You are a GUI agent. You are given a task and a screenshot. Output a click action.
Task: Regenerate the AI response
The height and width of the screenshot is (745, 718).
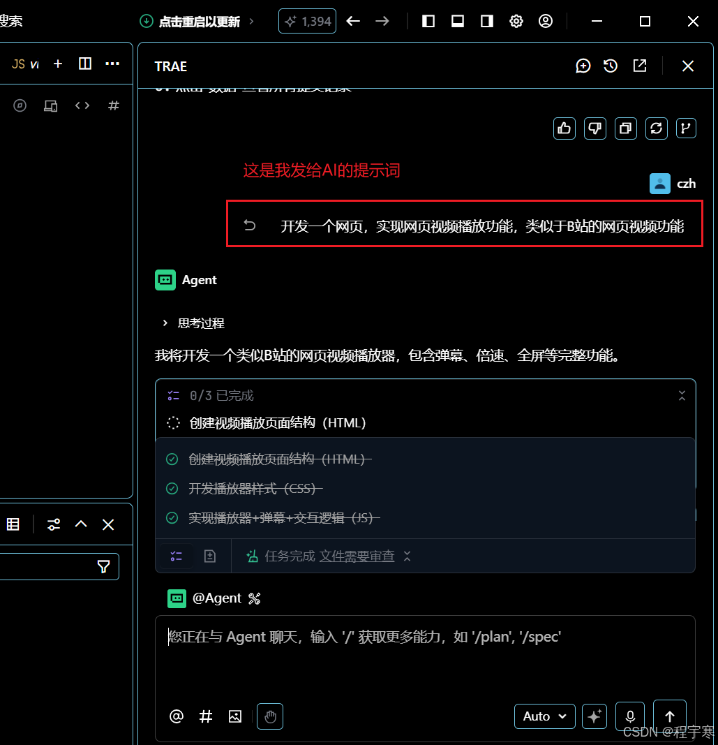click(657, 128)
